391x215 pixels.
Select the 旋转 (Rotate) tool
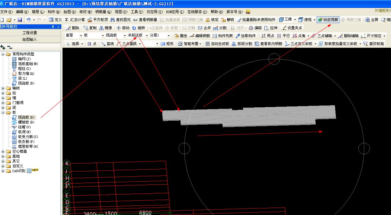click(138, 28)
